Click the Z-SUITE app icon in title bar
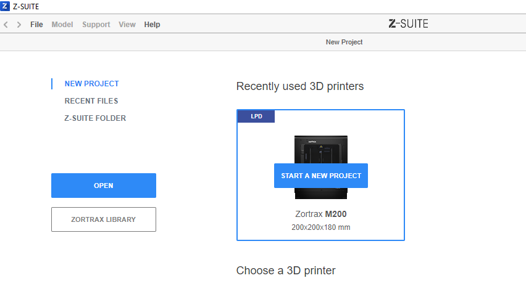Screen dimensions: 526x286 pyautogui.click(x=6, y=6)
